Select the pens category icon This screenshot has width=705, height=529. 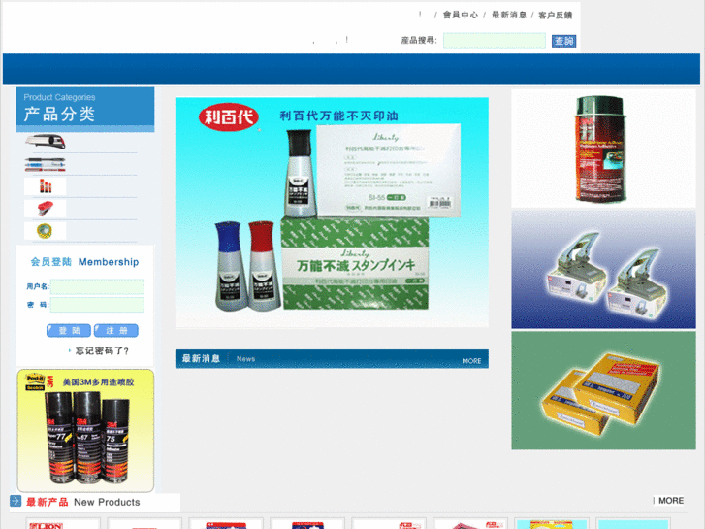pyautogui.click(x=46, y=164)
